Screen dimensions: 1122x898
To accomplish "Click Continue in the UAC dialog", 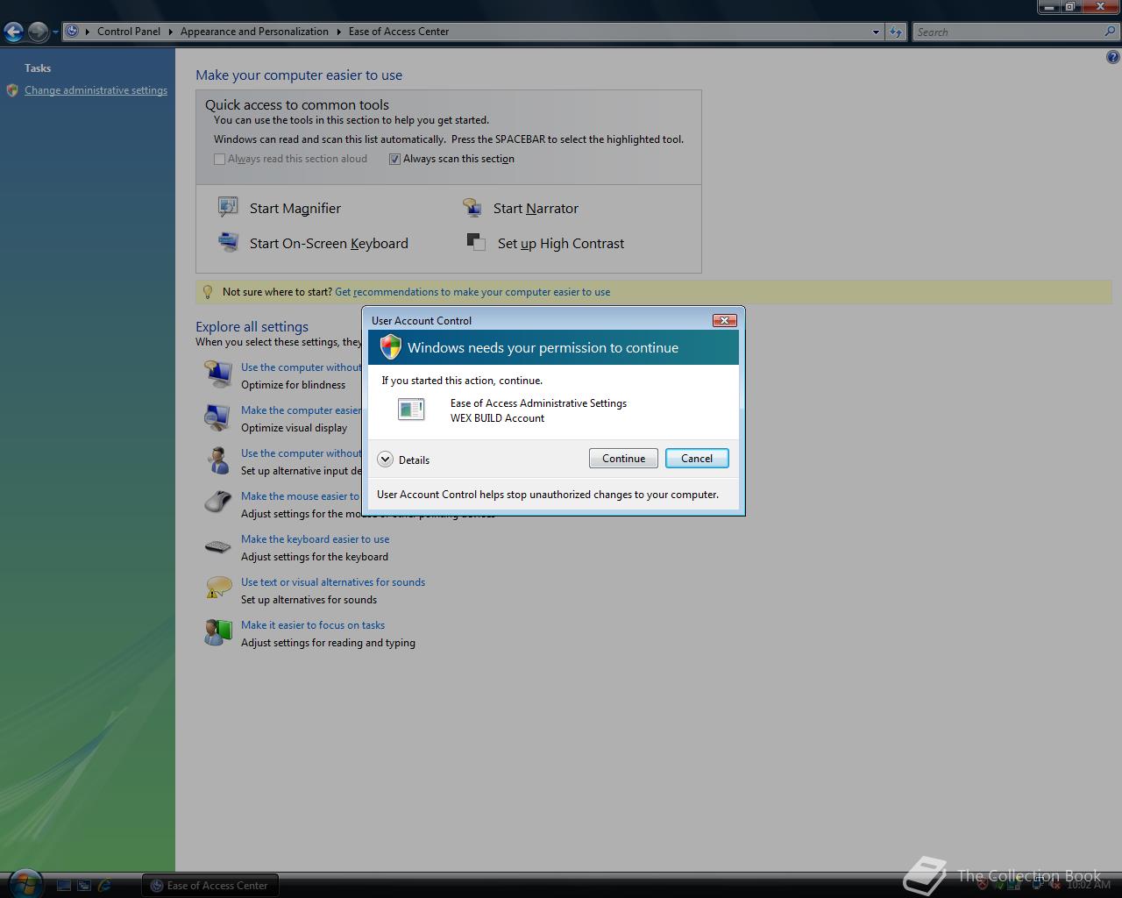I will (623, 459).
